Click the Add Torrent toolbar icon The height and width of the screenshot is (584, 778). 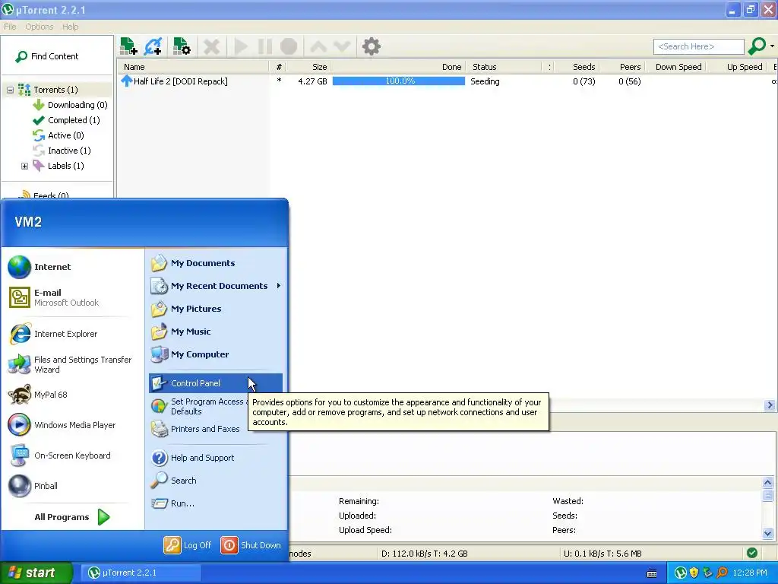[x=128, y=46]
